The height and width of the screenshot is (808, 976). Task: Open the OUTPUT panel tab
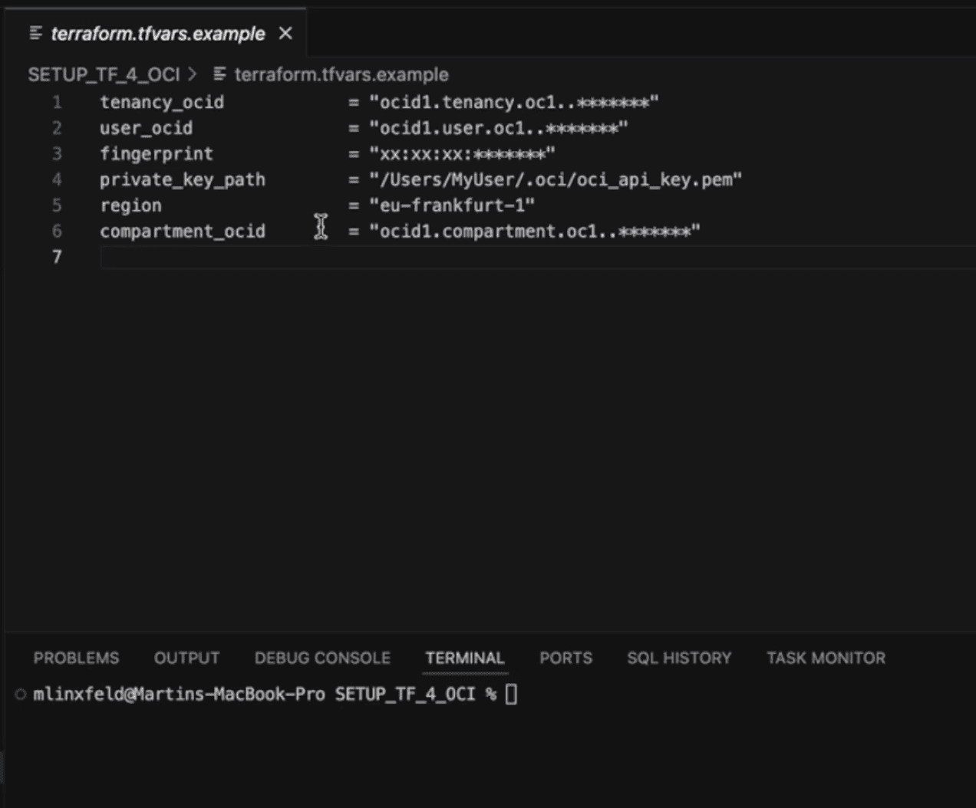(186, 658)
